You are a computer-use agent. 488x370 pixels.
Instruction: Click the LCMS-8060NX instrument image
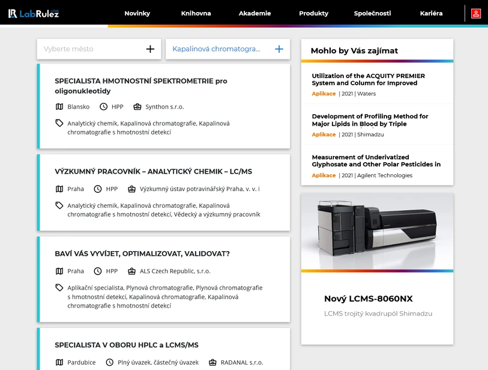[377, 231]
